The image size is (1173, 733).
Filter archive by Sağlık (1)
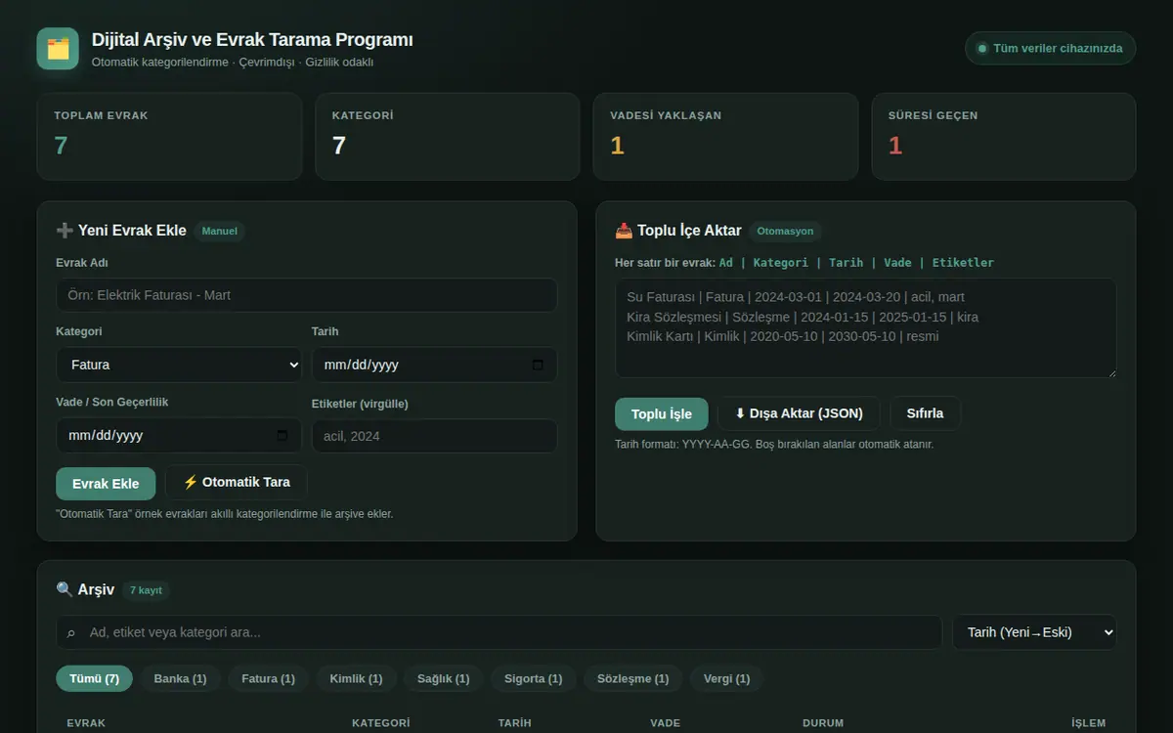pos(444,678)
